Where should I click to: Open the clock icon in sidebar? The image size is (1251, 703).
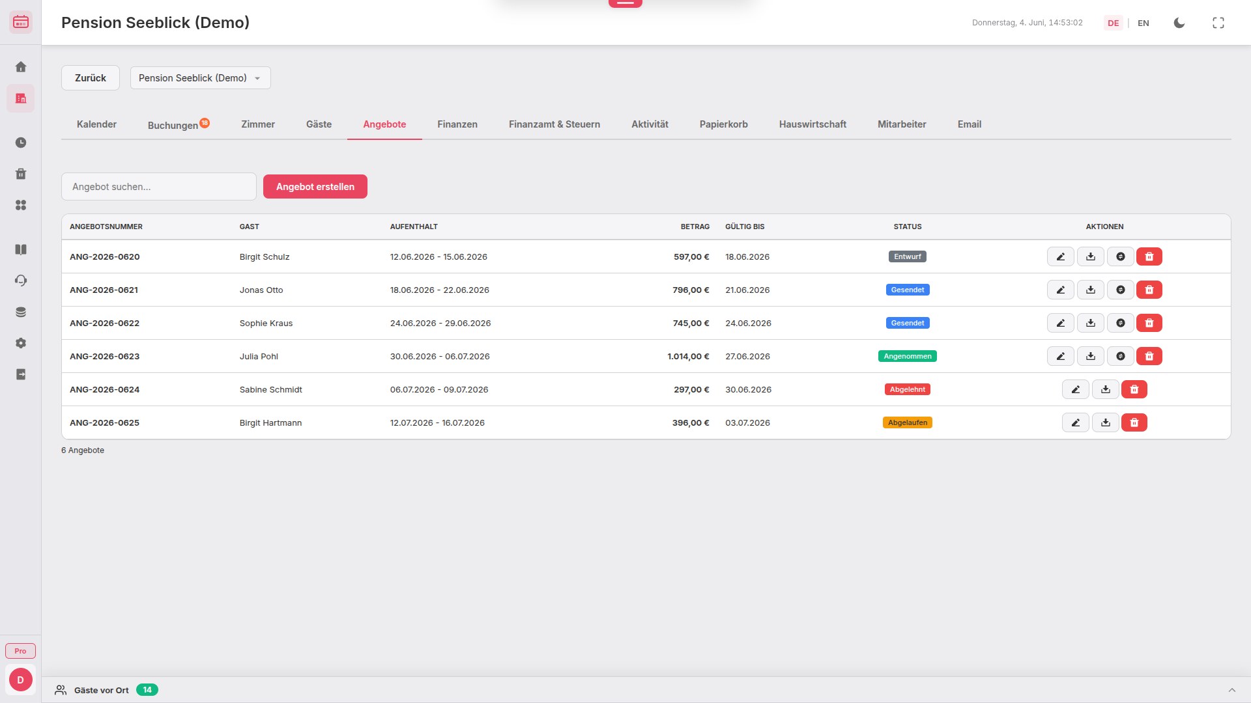point(21,143)
